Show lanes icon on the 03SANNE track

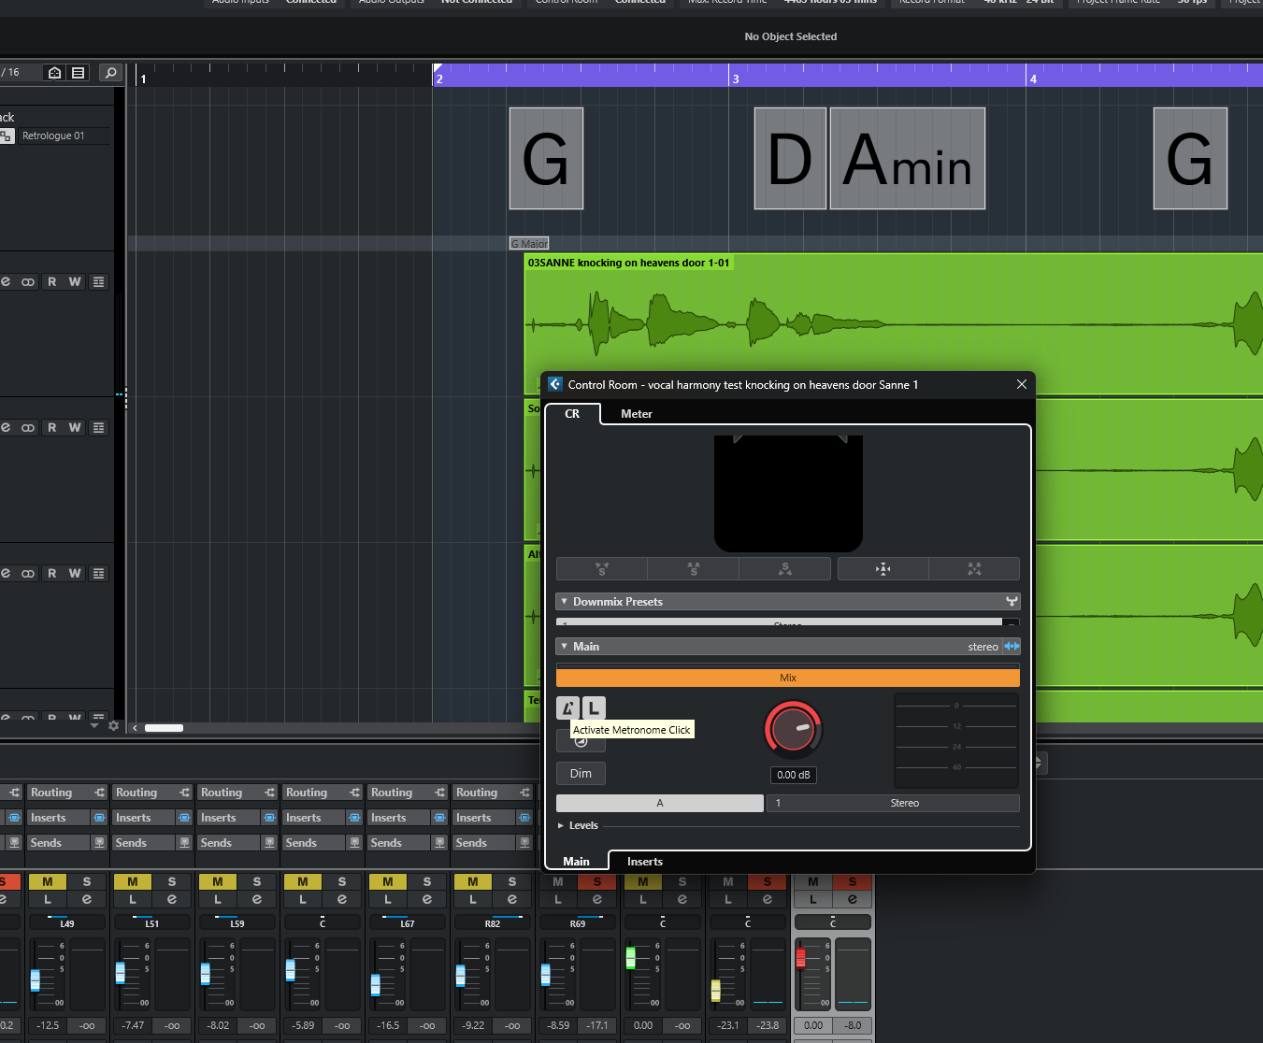point(98,282)
